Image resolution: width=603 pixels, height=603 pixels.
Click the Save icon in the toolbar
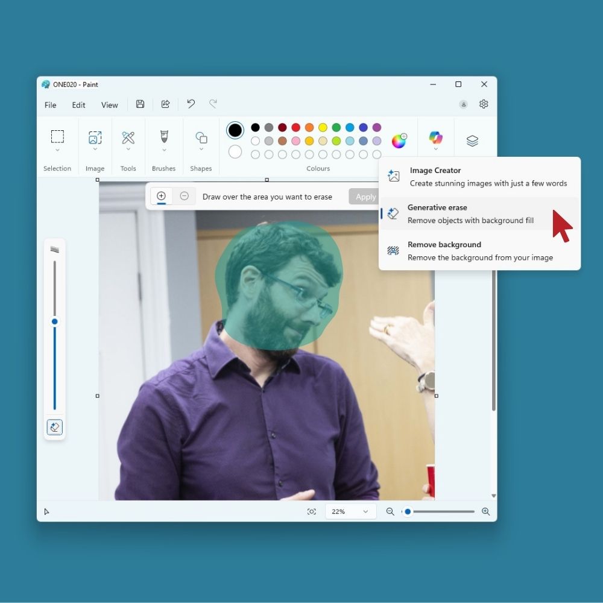tap(140, 104)
